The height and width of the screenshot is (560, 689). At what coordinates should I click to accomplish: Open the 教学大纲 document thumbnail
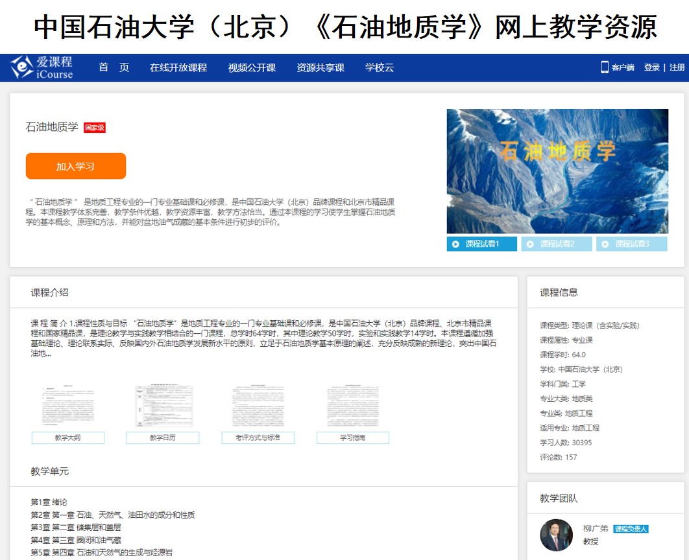[68, 407]
